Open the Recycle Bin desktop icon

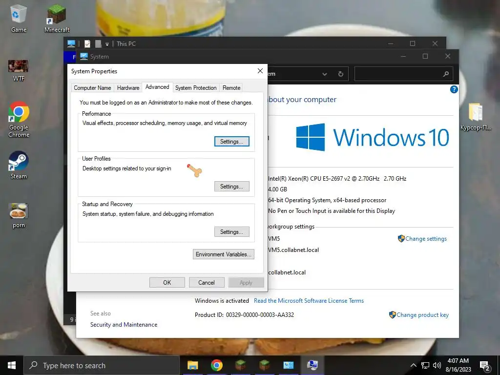click(19, 19)
